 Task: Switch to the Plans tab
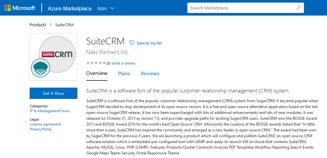[x=124, y=74]
